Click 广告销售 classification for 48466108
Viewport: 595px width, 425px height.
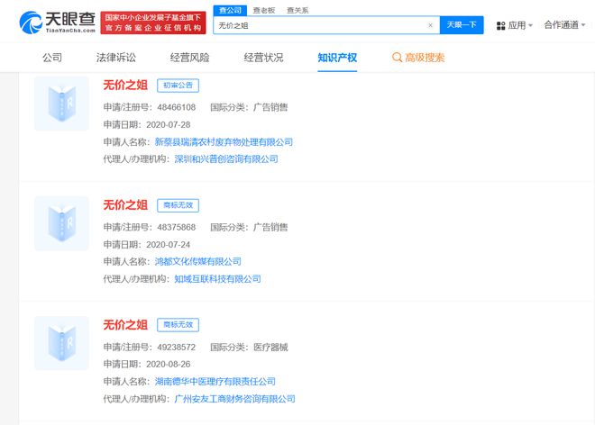270,108
